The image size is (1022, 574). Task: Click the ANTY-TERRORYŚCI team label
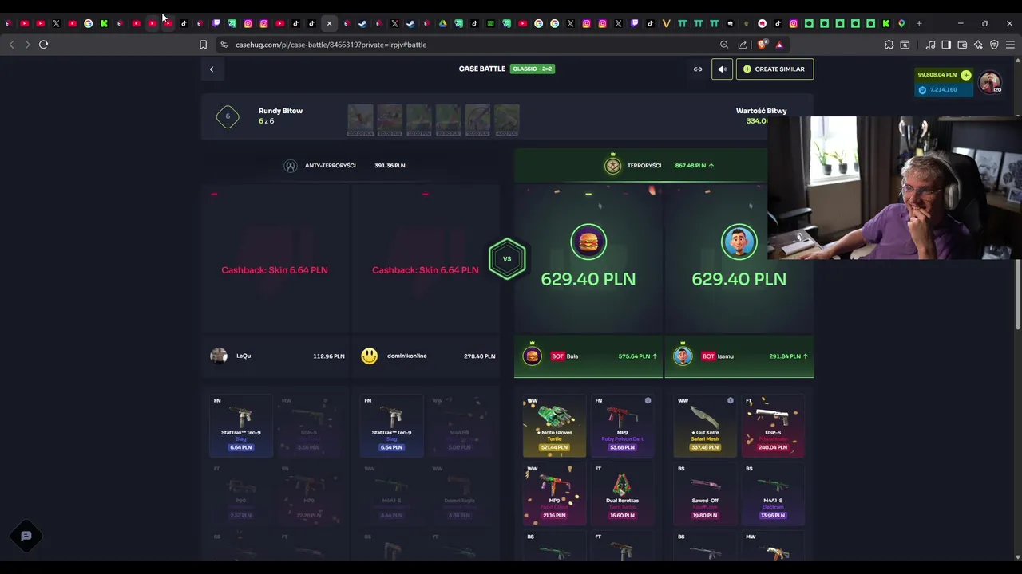(x=330, y=166)
